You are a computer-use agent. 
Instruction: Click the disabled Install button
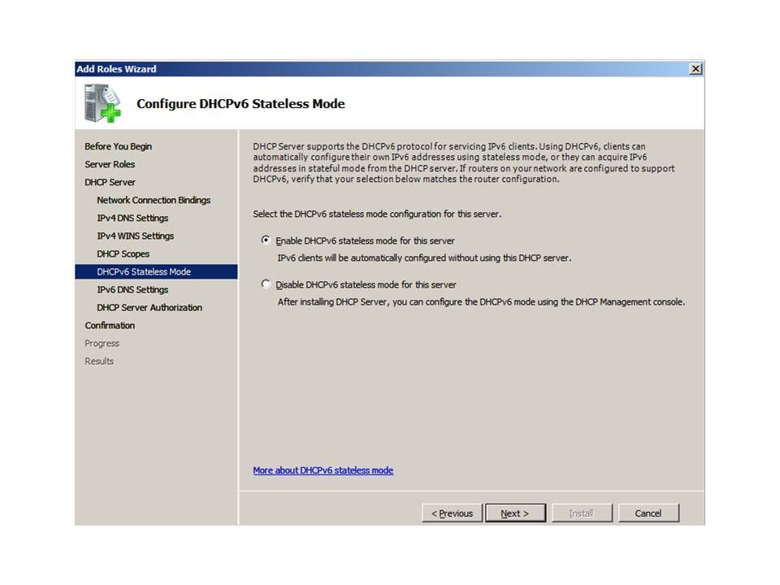point(582,513)
